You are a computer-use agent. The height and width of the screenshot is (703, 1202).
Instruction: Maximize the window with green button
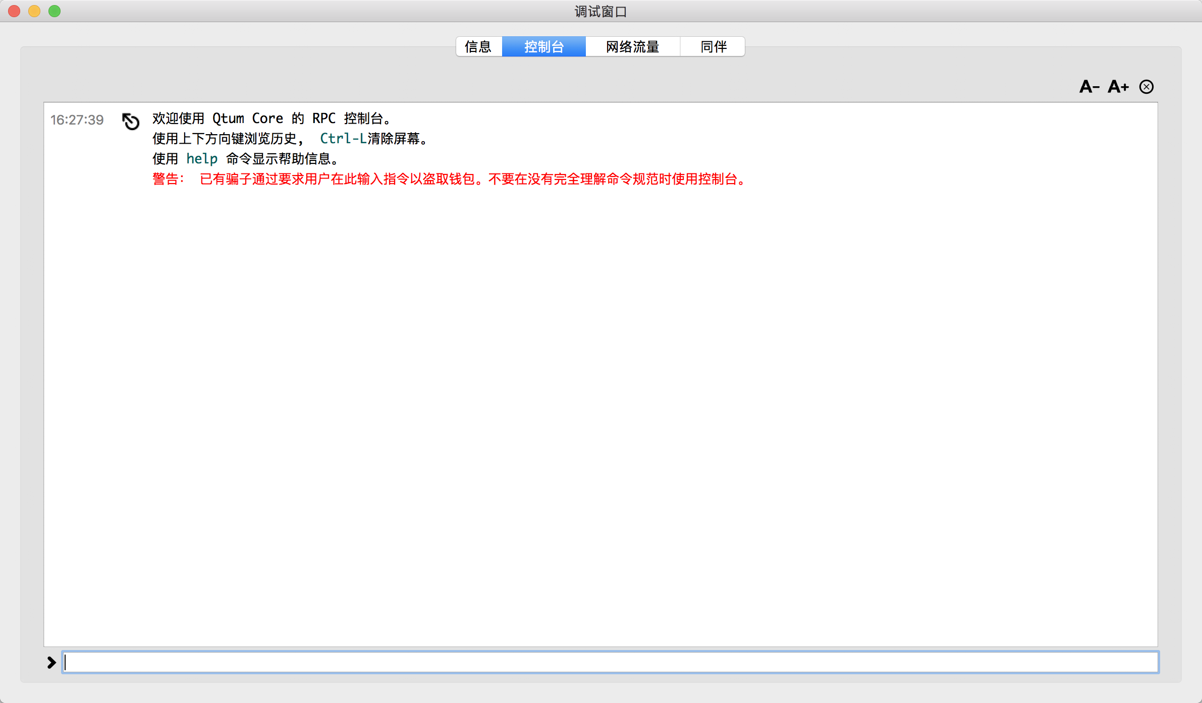point(54,11)
